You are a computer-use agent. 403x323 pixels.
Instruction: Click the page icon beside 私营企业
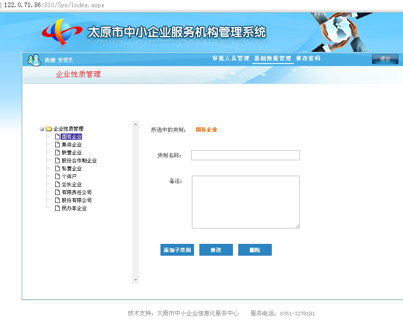[58, 169]
